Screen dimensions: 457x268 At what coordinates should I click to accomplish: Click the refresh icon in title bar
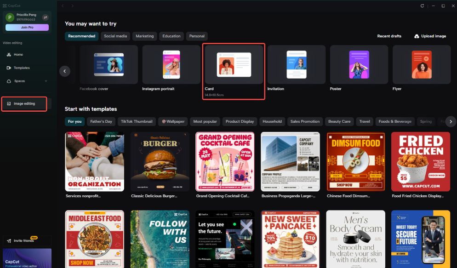click(x=422, y=6)
